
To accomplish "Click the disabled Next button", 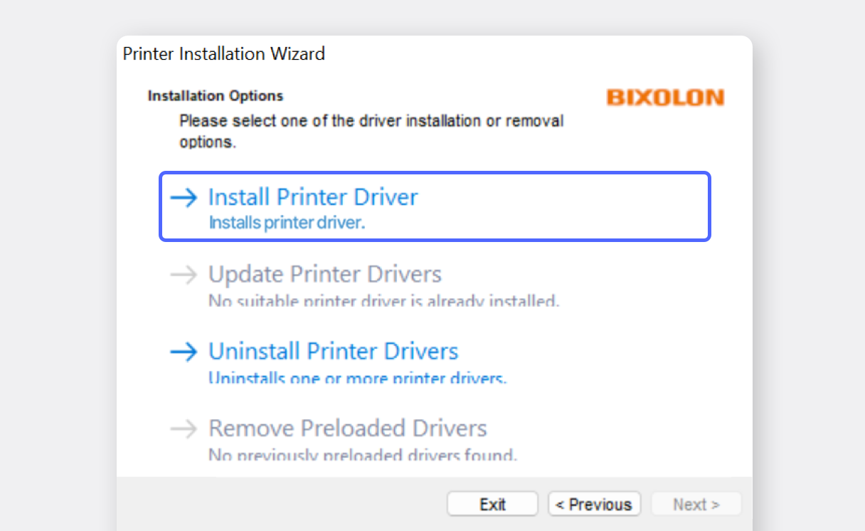I will (696, 505).
